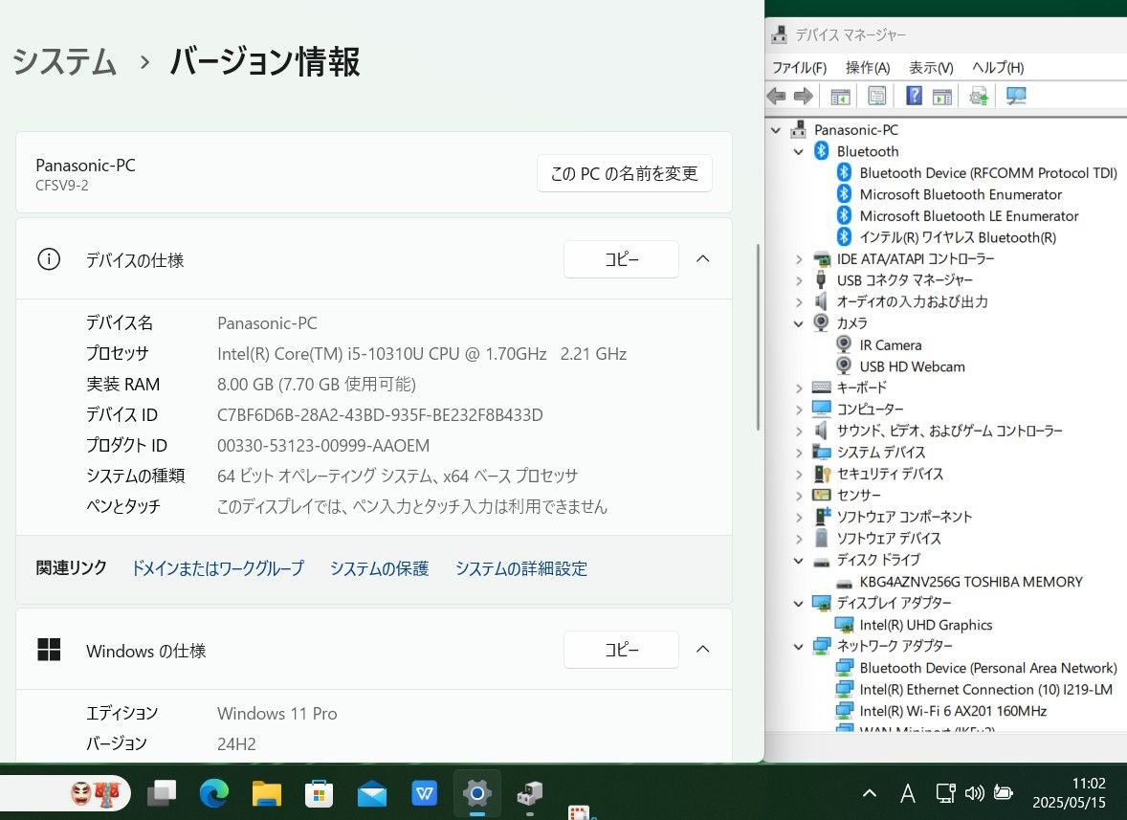Click the Properties icon in Device Manager toolbar
Screen dimensions: 1127x820
click(x=876, y=96)
